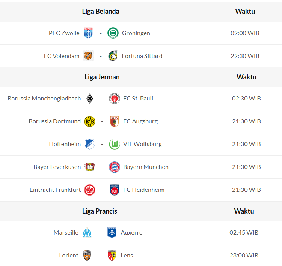The height and width of the screenshot is (266, 282).
Task: Click the Marseille club logo
Action: click(x=87, y=233)
